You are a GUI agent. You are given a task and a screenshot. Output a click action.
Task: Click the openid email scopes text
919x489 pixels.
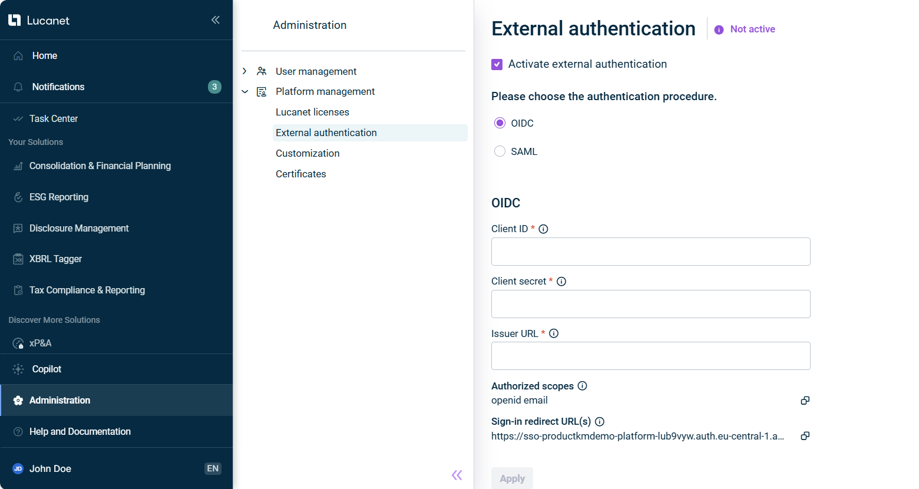click(520, 401)
